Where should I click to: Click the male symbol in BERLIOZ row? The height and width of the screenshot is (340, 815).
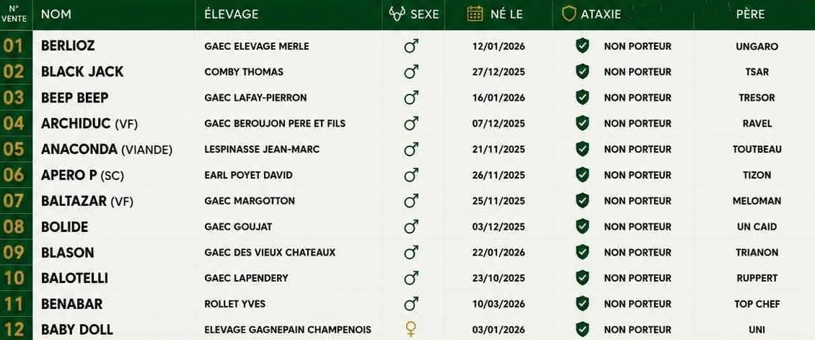point(411,46)
